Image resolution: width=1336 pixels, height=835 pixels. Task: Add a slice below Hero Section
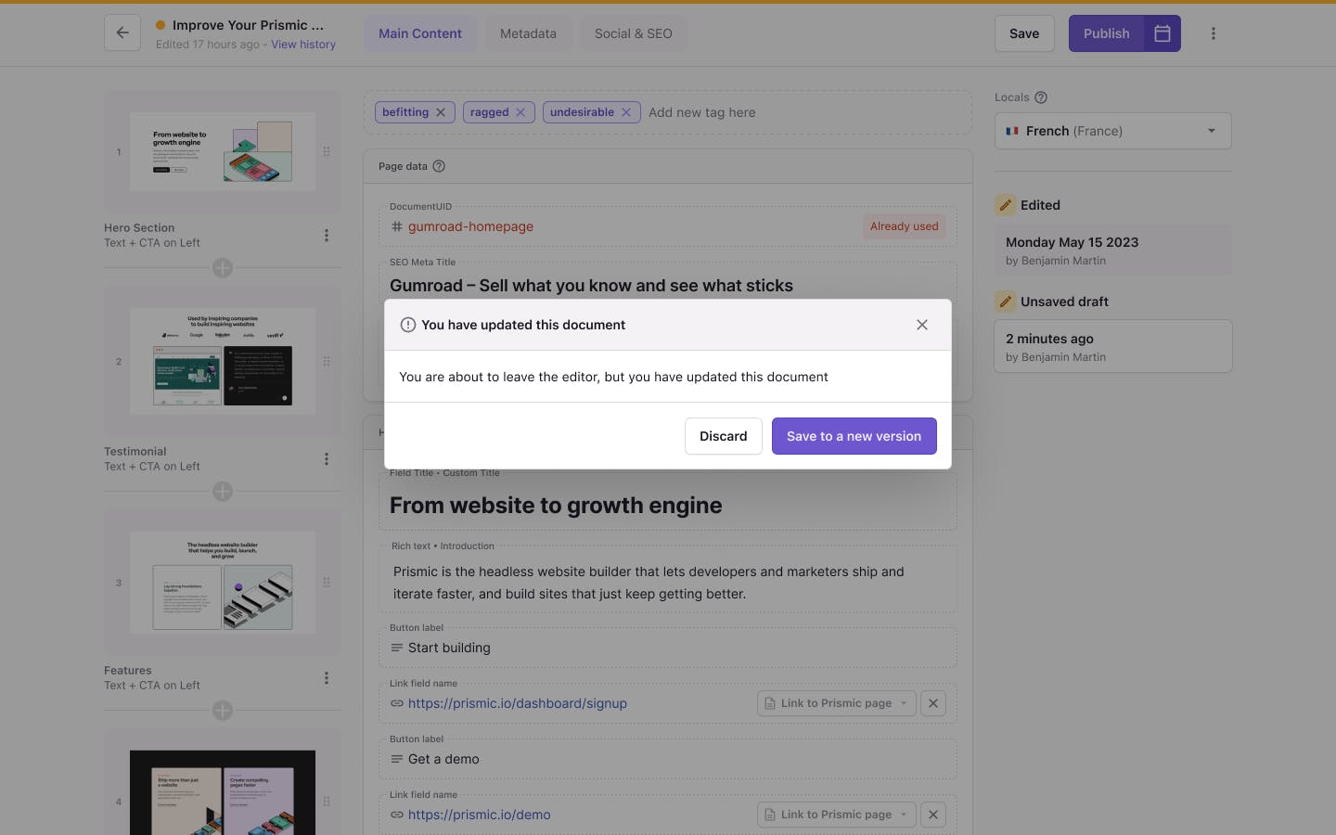tap(223, 268)
